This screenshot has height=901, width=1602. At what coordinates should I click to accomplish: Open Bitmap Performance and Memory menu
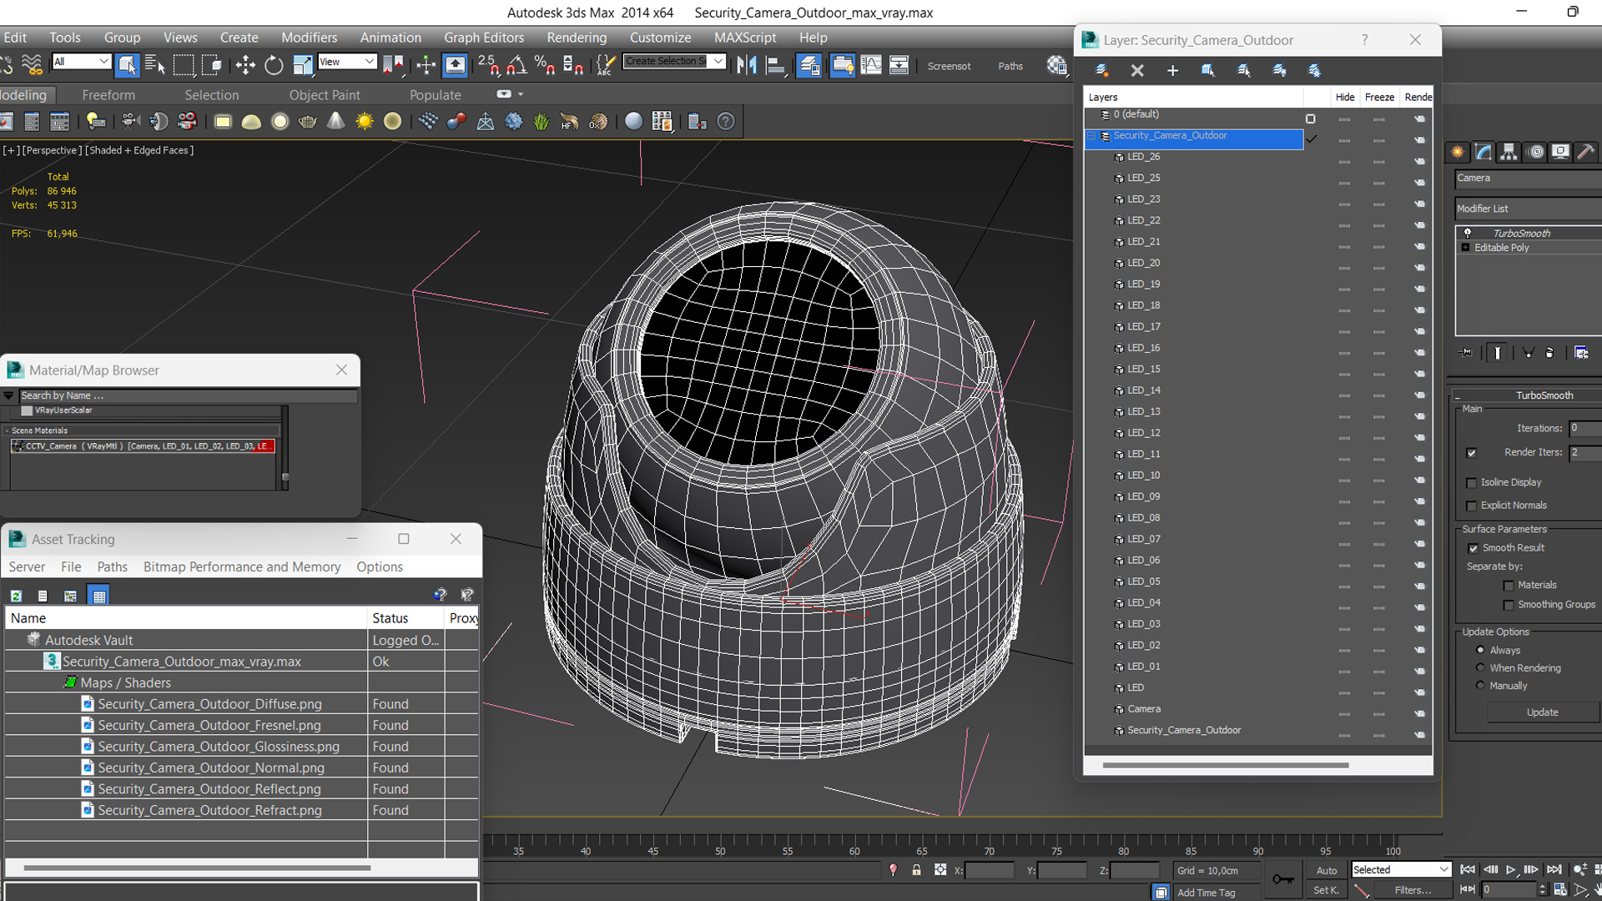click(x=242, y=567)
